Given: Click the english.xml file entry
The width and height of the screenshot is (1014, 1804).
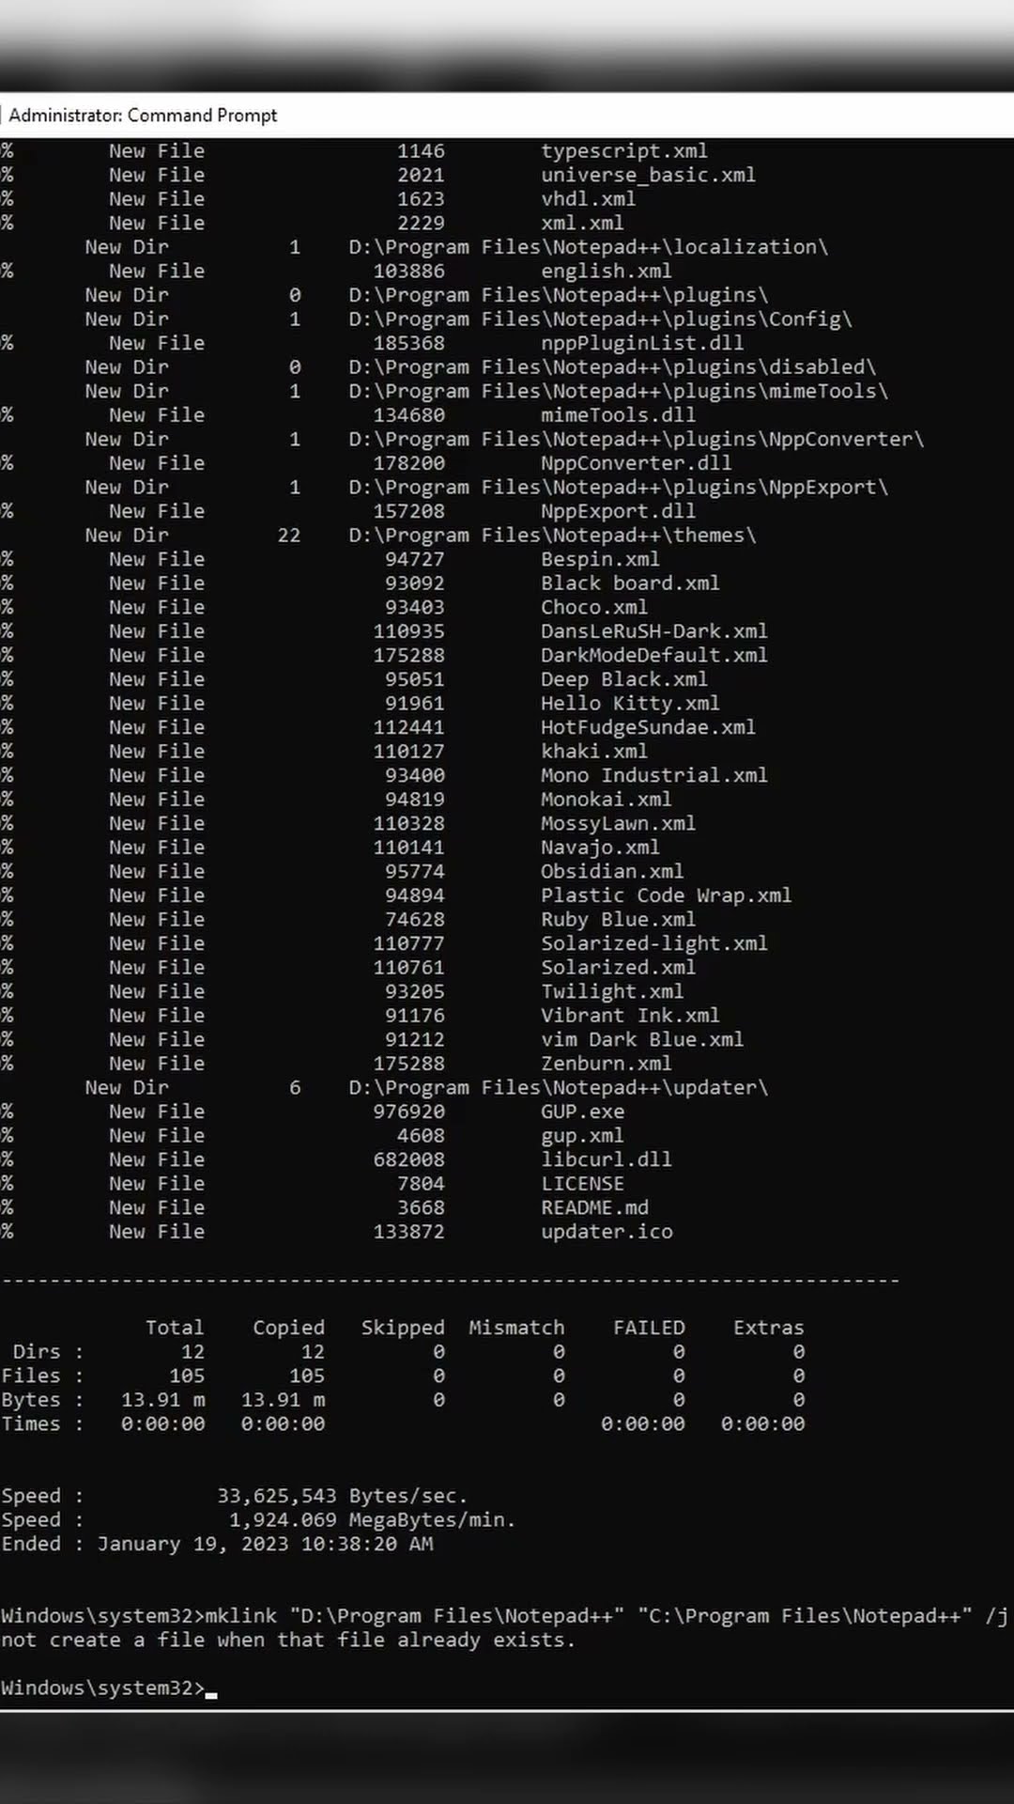Looking at the screenshot, I should pyautogui.click(x=606, y=272).
